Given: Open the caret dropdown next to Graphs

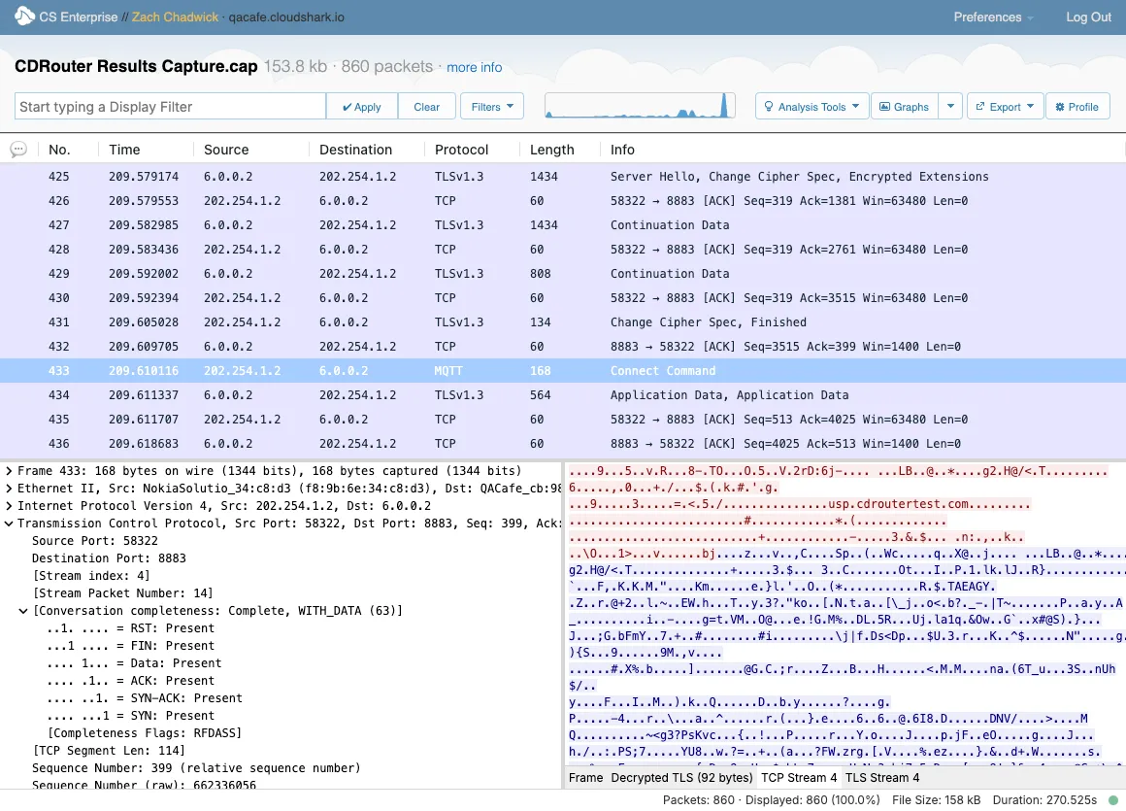Looking at the screenshot, I should tap(950, 107).
